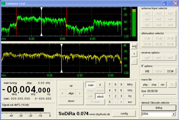Toggle the mirror button
179x120 pixels.
coord(90,91)
